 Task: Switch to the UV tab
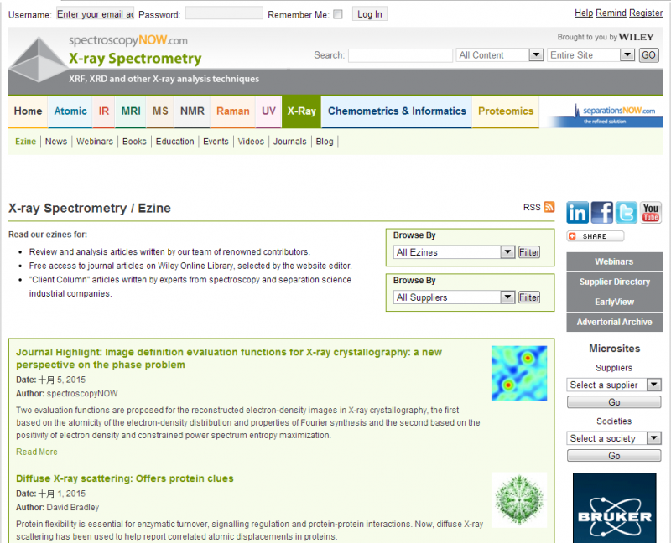[268, 111]
